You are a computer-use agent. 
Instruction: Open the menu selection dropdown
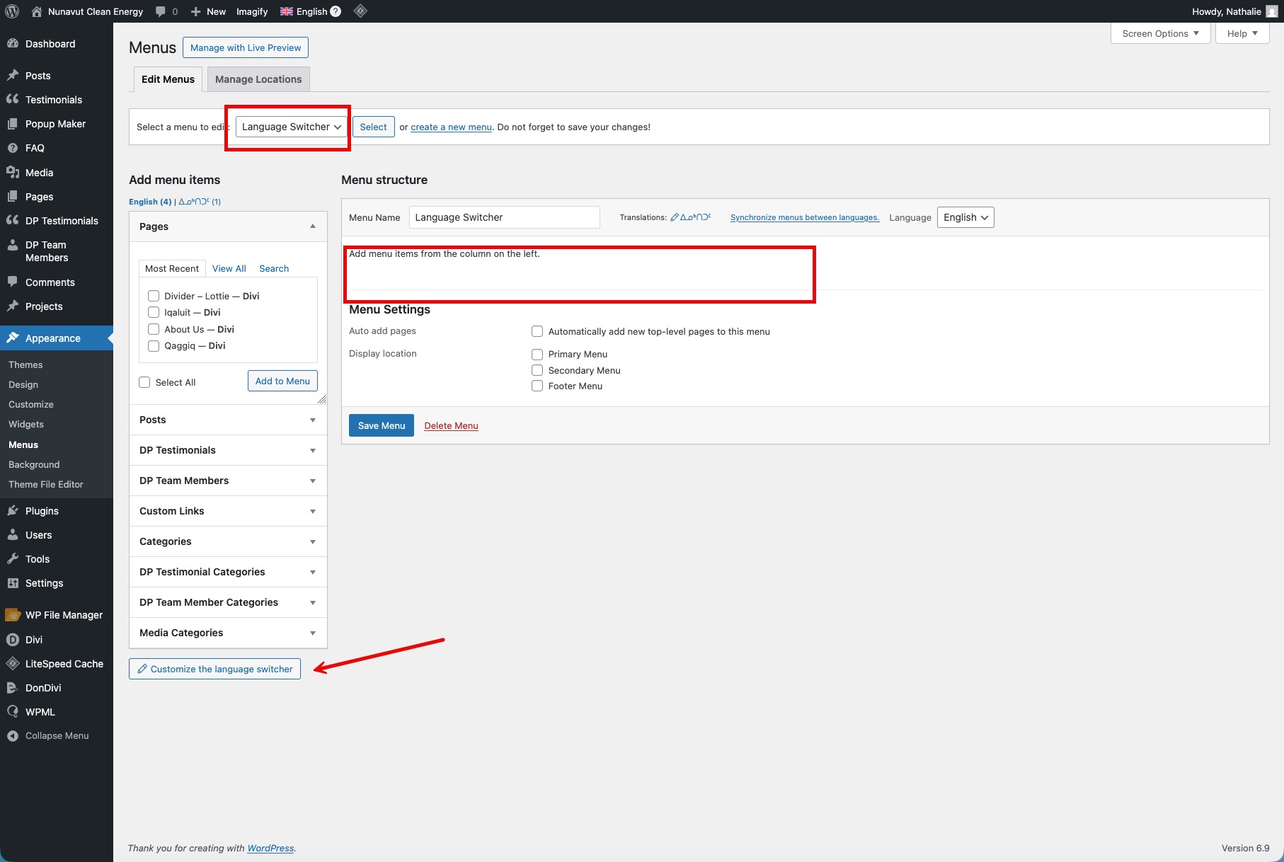tap(291, 127)
